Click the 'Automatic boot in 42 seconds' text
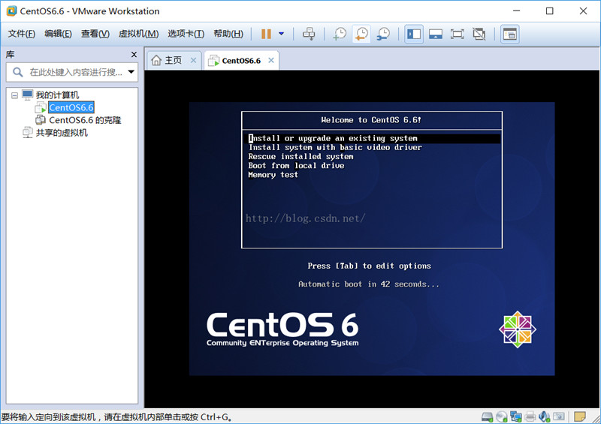The width and height of the screenshot is (601, 424). point(369,284)
